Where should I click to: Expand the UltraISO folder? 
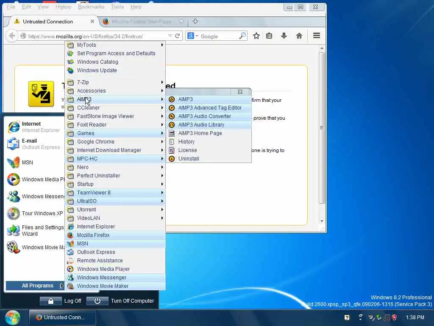115,201
